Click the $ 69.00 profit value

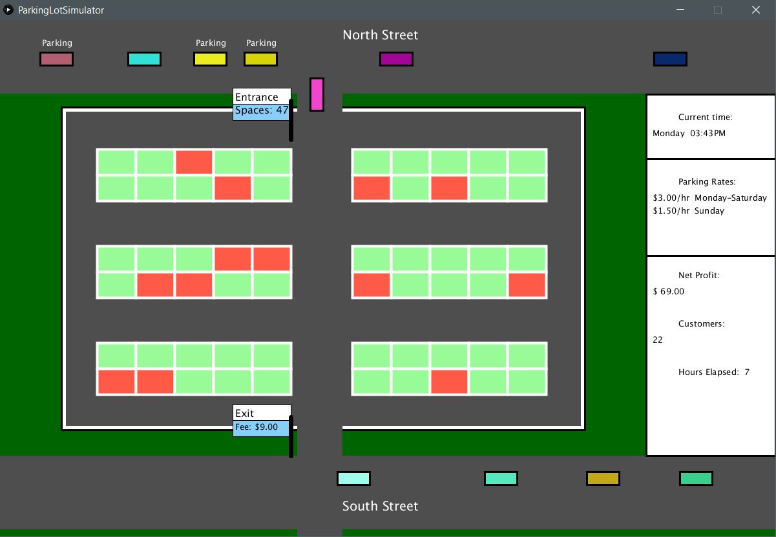(x=669, y=292)
